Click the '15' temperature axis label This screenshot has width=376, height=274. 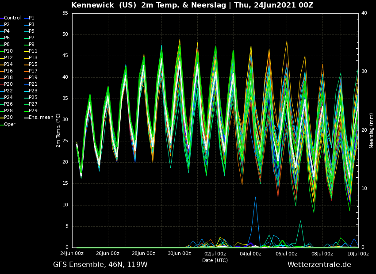tap(65, 184)
